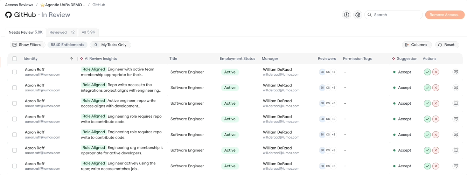Click SK reviewer avatar on 'integrations project' row
The image size is (467, 175).
322,88
